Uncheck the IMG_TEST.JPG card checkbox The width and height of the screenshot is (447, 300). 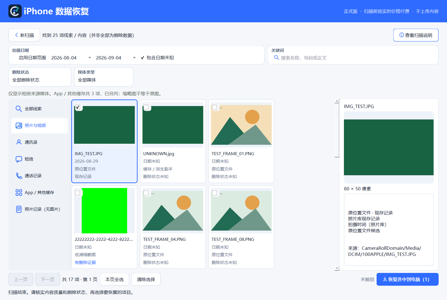point(78,107)
